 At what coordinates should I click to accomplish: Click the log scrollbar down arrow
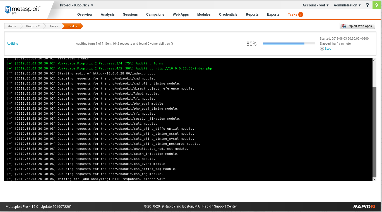point(374,179)
